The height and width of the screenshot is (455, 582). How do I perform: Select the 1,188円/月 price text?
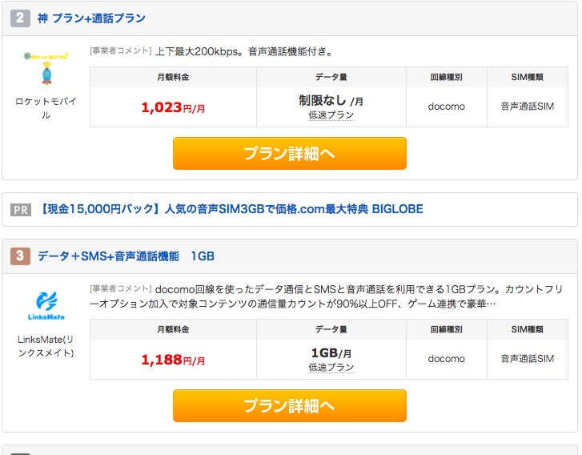pyautogui.click(x=173, y=360)
